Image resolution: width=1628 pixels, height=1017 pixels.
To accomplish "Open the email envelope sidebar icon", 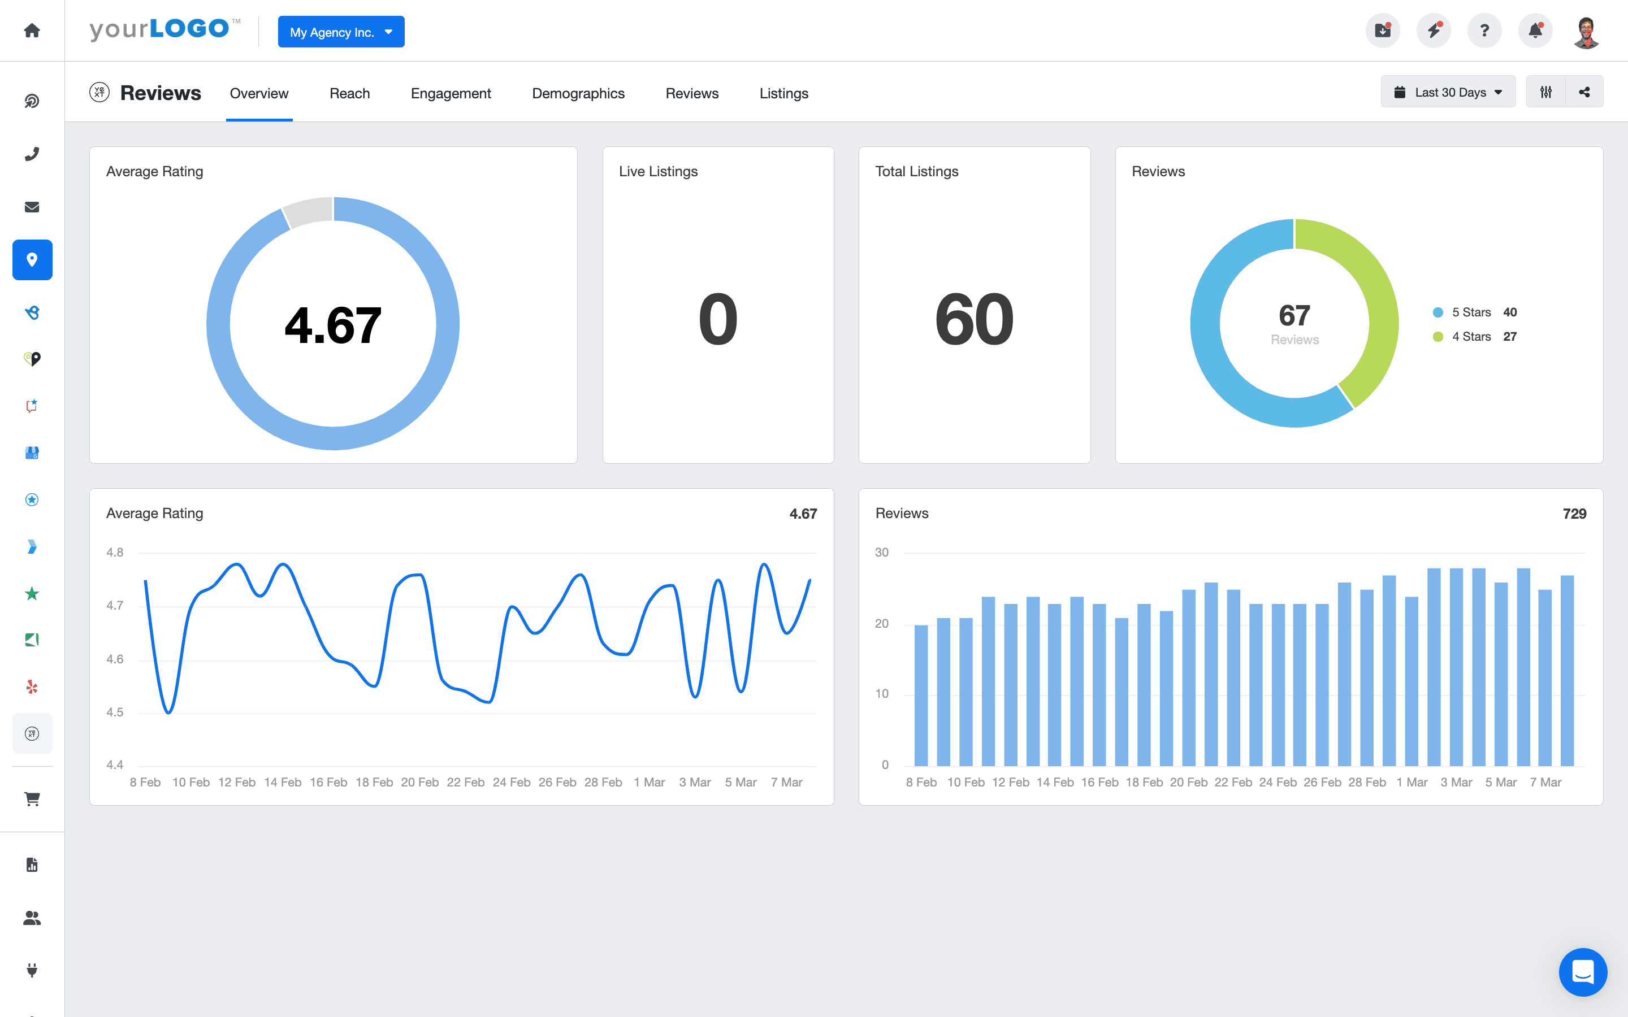I will (32, 207).
